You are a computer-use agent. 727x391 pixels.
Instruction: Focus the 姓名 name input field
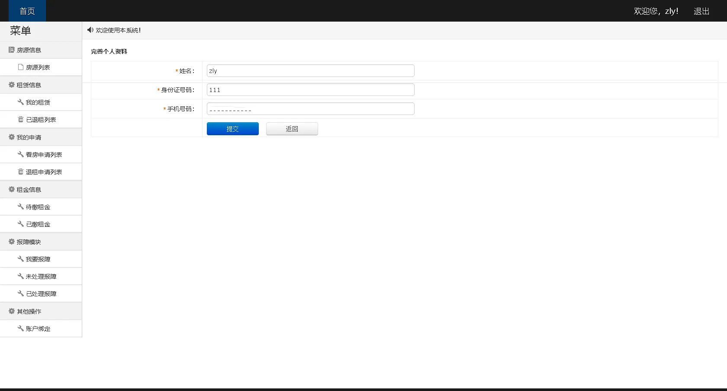coord(310,71)
